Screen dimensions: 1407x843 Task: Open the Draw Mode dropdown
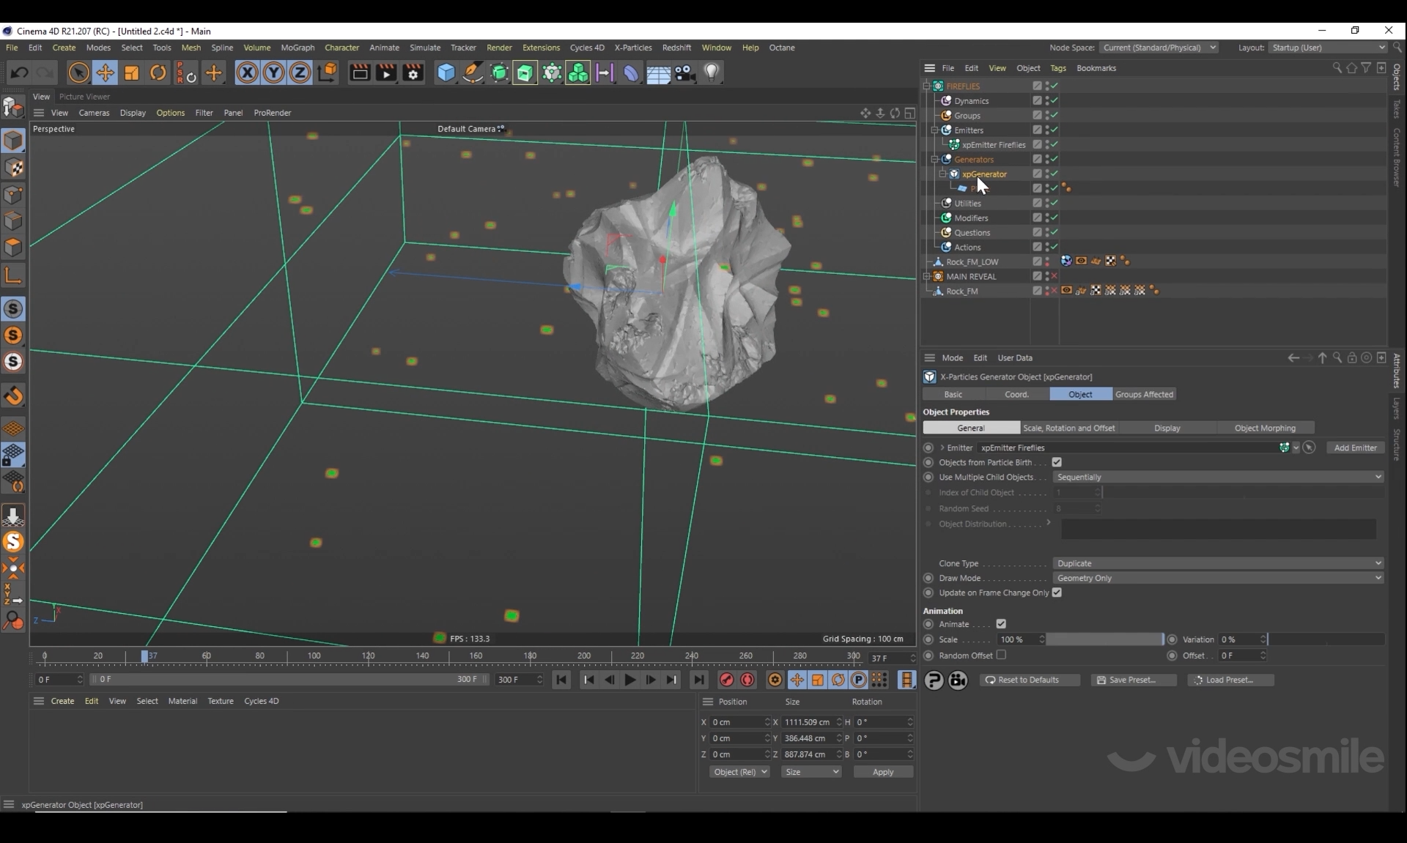pyautogui.click(x=1218, y=578)
